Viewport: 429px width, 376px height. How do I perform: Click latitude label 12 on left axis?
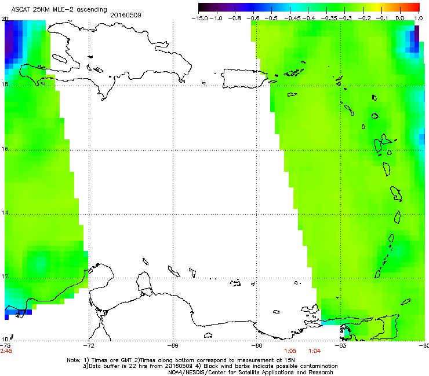point(5,277)
